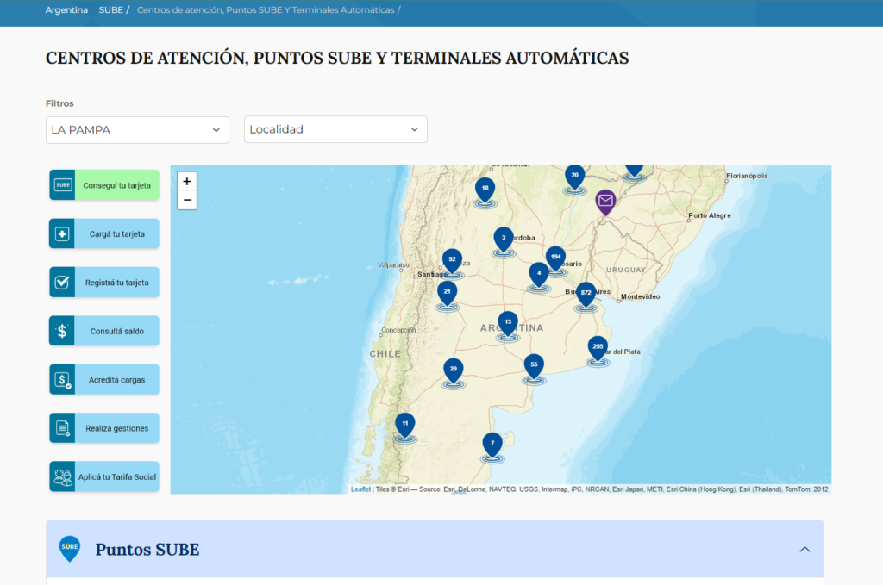The width and height of the screenshot is (883, 585).
Task: Filter by Consultá saldo
Action: 104,332
